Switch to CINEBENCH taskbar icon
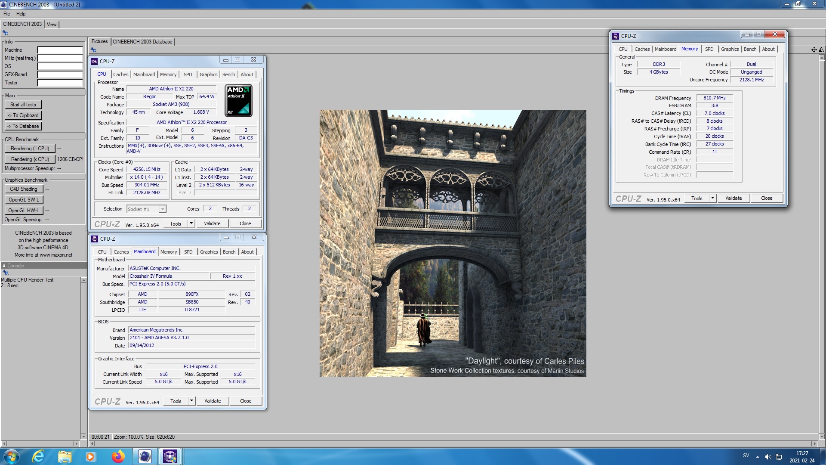 click(x=145, y=456)
